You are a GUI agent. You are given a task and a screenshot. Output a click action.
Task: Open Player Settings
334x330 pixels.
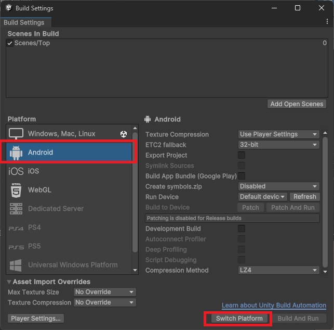click(36, 319)
